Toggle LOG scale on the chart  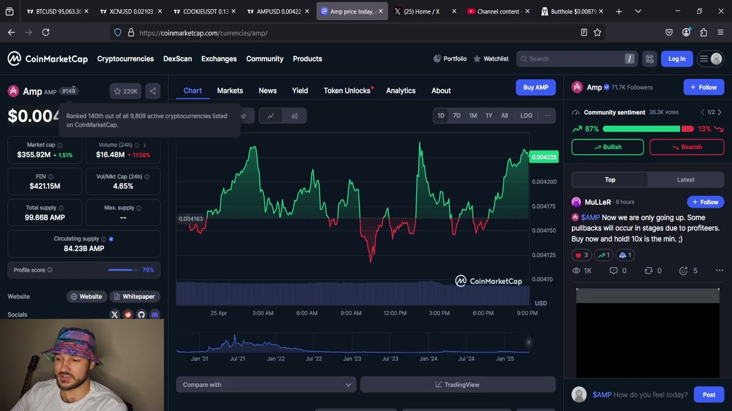pos(526,116)
